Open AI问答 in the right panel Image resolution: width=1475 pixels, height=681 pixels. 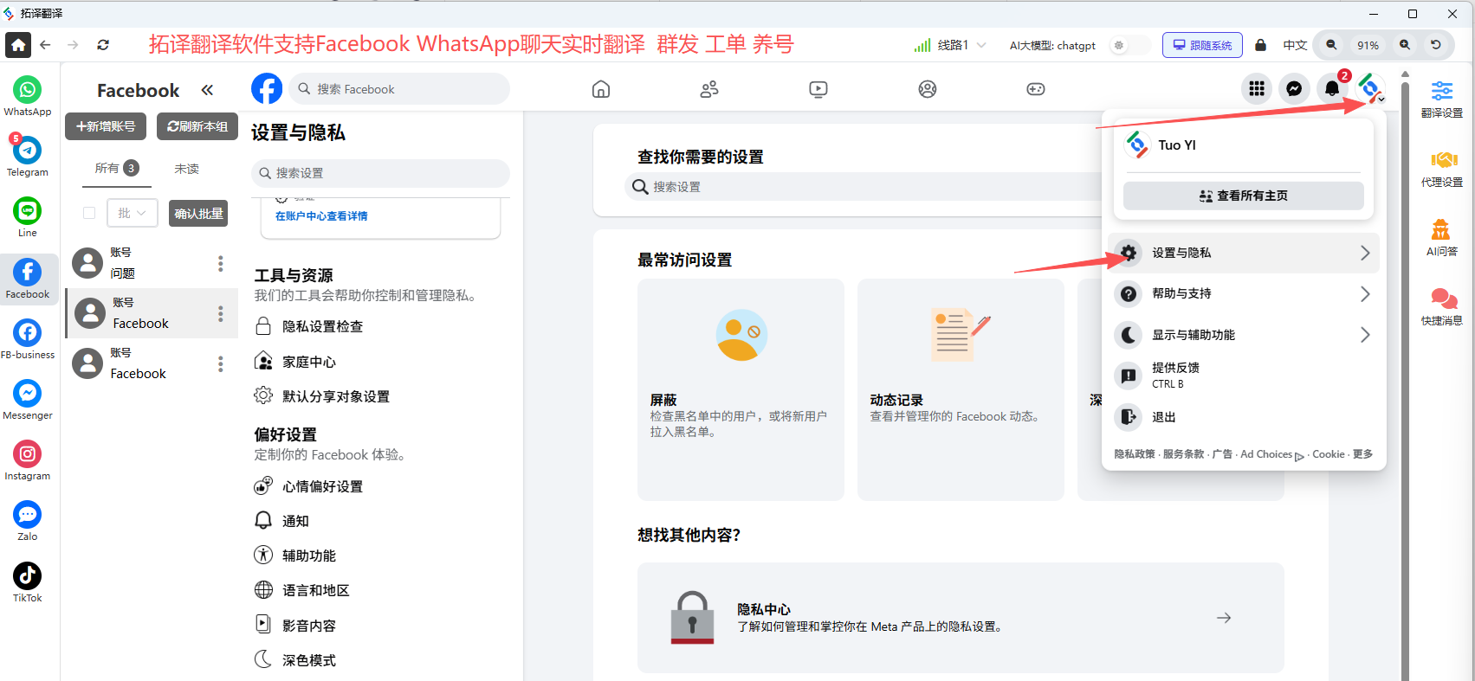(1442, 237)
